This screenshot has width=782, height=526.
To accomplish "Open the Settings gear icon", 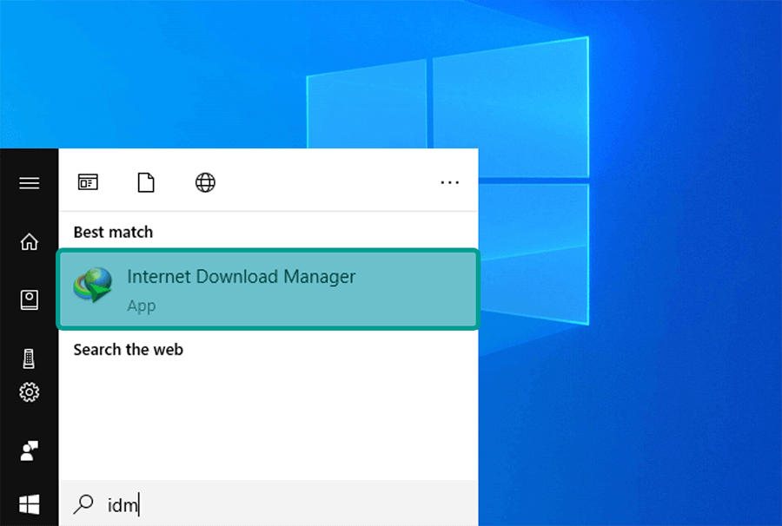I will [29, 392].
